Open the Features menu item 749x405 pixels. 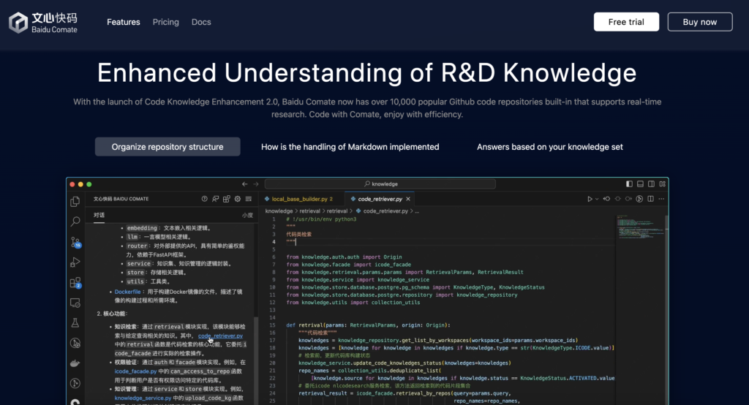click(123, 22)
